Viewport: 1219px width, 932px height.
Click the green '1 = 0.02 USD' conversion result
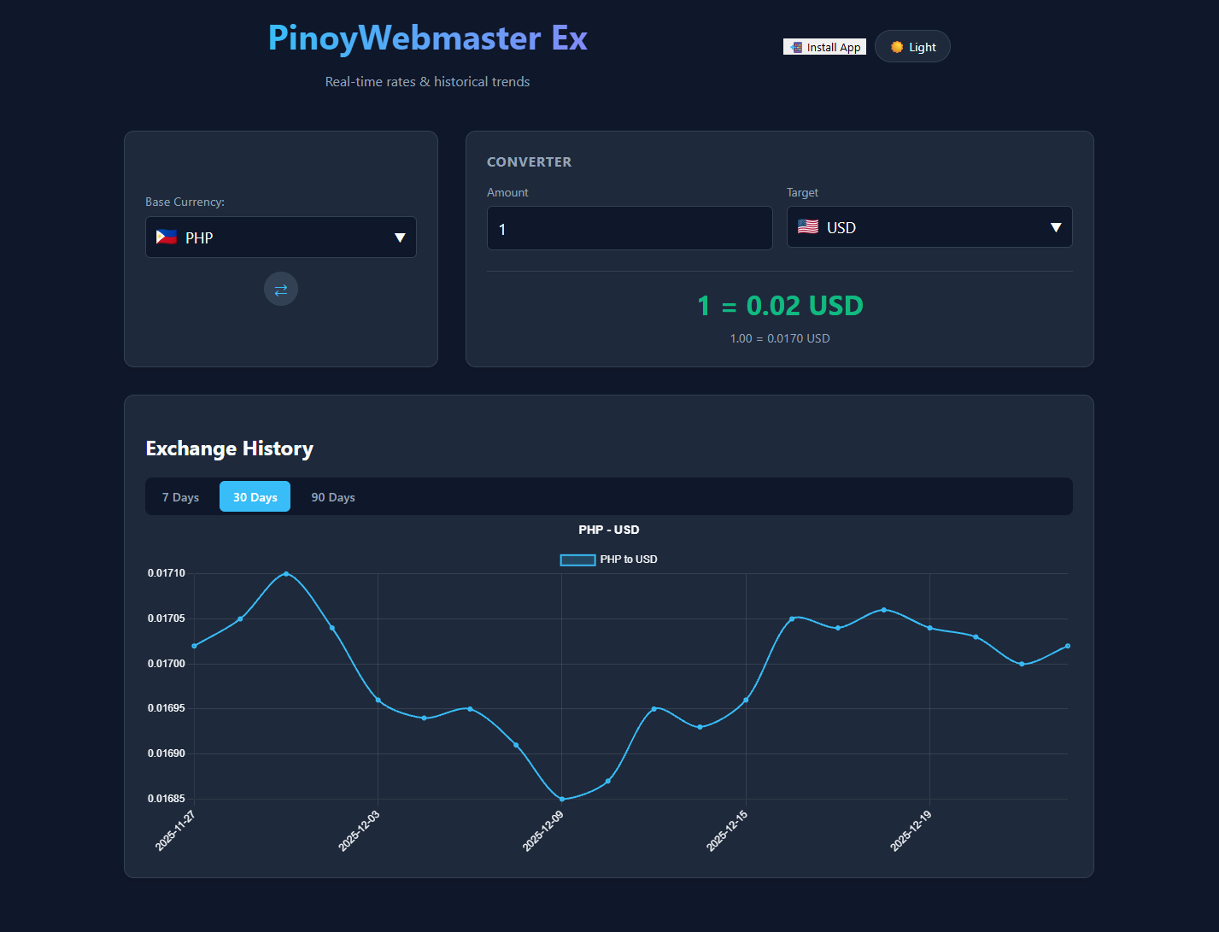tap(779, 305)
